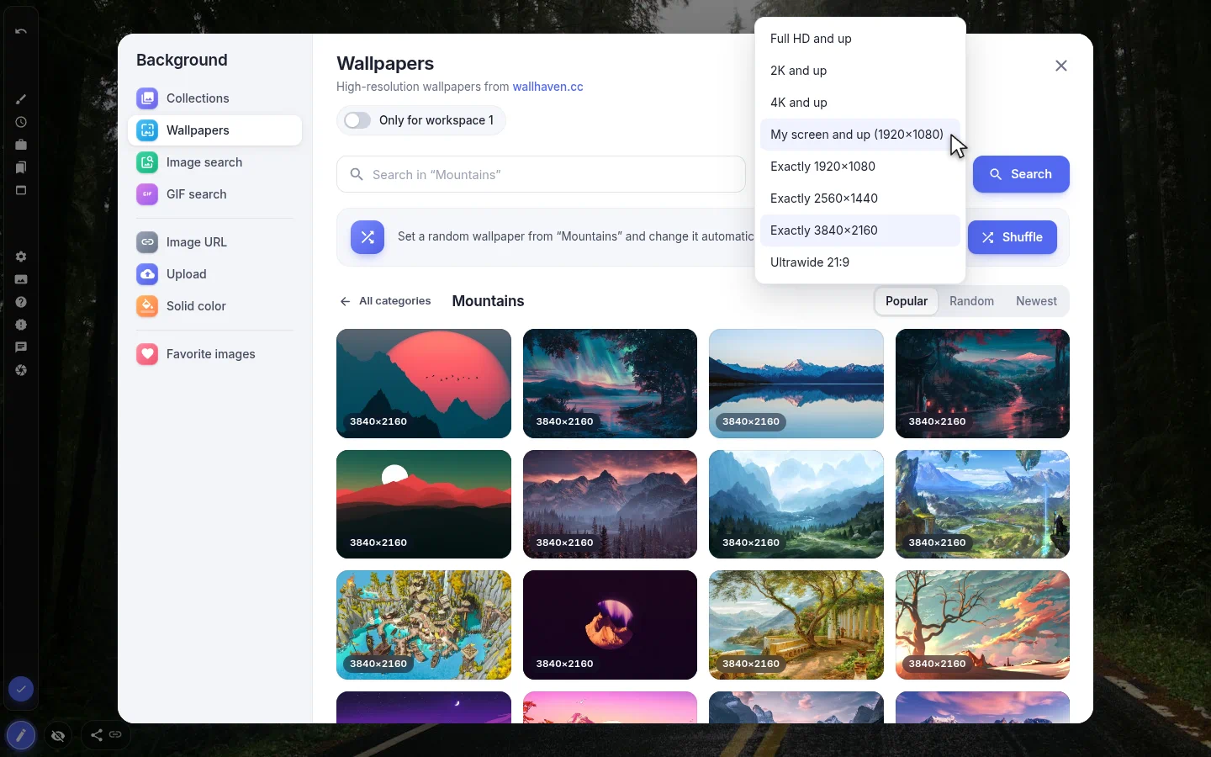Toggle the crossed-out eye visibility button
1211x757 pixels.
click(x=58, y=736)
